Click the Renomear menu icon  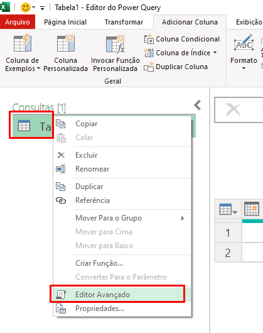(x=61, y=169)
